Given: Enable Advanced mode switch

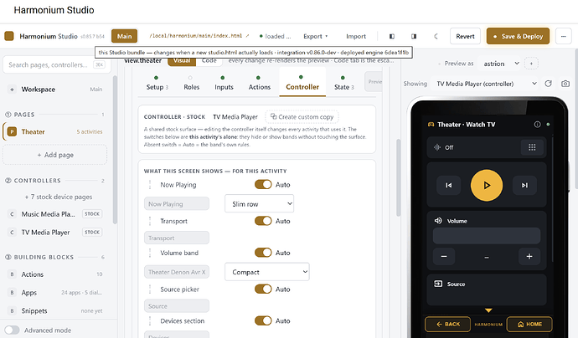Looking at the screenshot, I should click(13, 330).
